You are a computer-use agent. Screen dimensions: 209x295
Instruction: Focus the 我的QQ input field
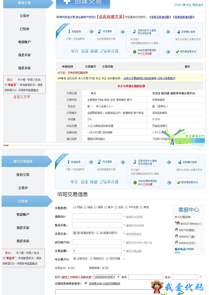coord(97,216)
